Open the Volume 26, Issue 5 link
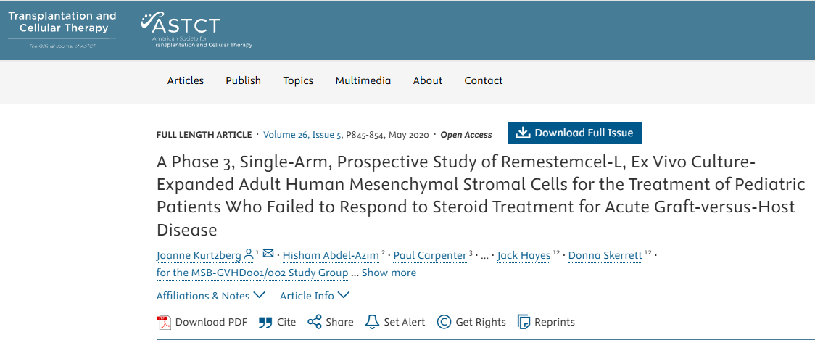 302,135
